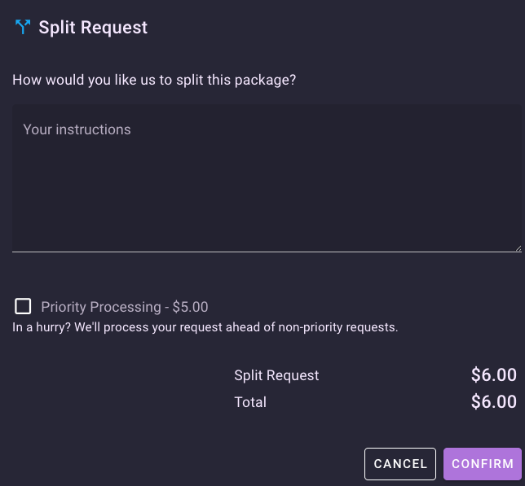
Task: Click the 'In a hurry?' help text
Action: pyautogui.click(x=205, y=327)
